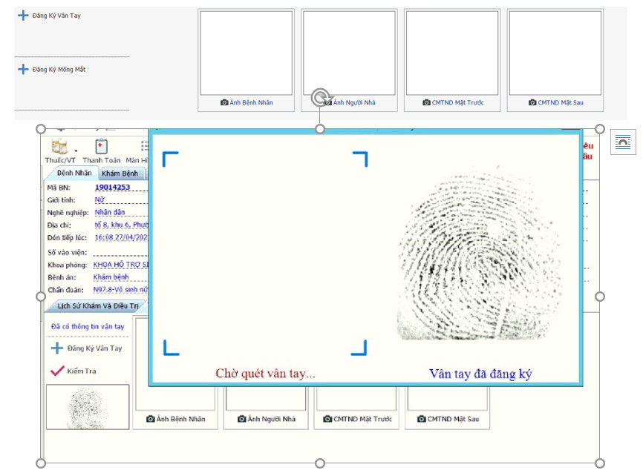Click the Đăng Ký Vân Tay button in lower panel
Image resolution: width=643 pixels, height=473 pixels.
pyautogui.click(x=87, y=348)
